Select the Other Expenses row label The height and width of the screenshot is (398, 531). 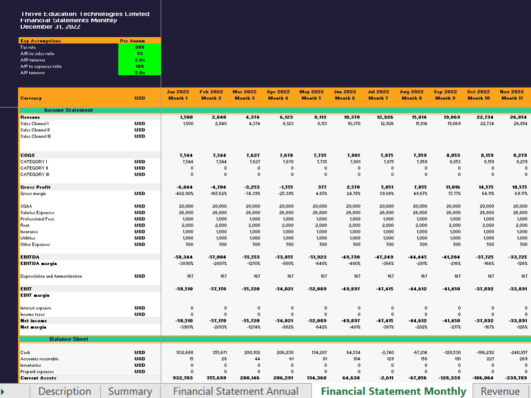pos(35,244)
